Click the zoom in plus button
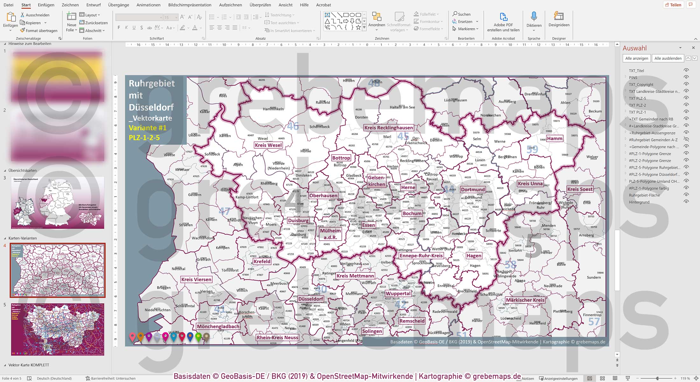The image size is (700, 382). click(x=675, y=379)
